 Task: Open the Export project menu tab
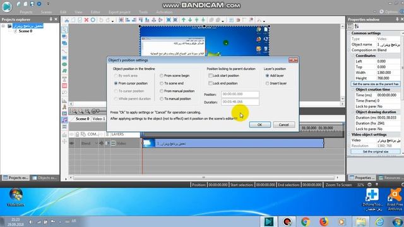coord(119,12)
